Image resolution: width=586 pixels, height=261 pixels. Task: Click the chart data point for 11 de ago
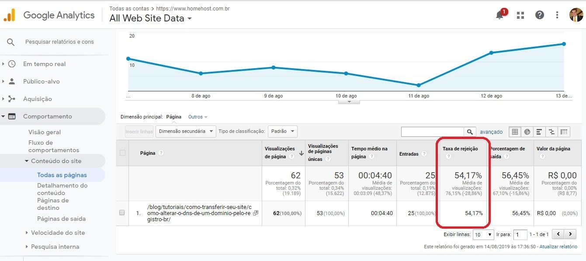click(419, 85)
